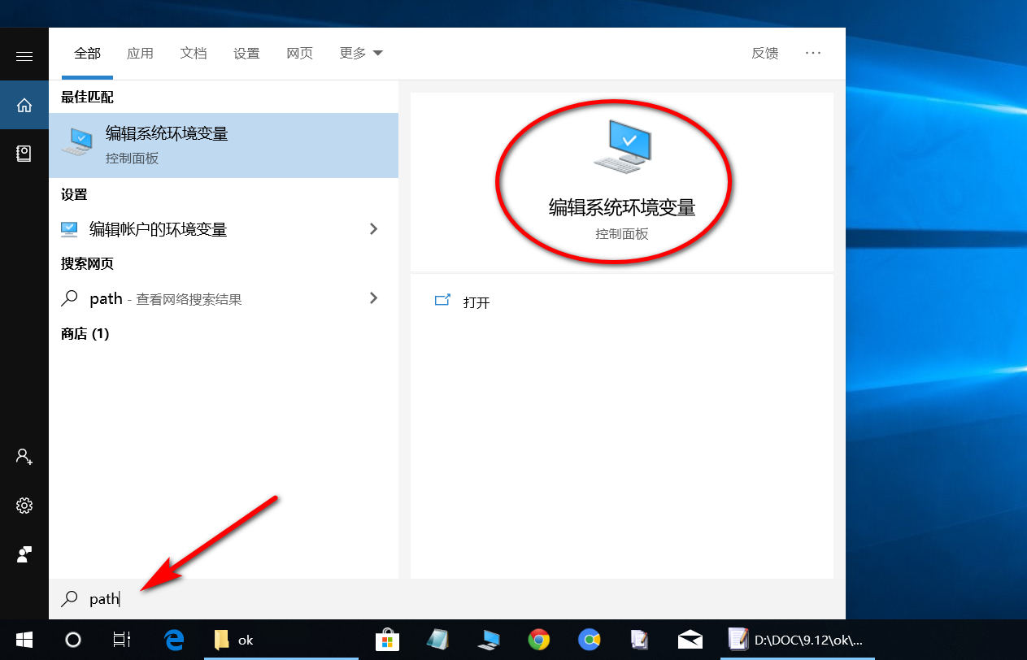The width and height of the screenshot is (1027, 660).
Task: Open path web search result
Action: 224,298
